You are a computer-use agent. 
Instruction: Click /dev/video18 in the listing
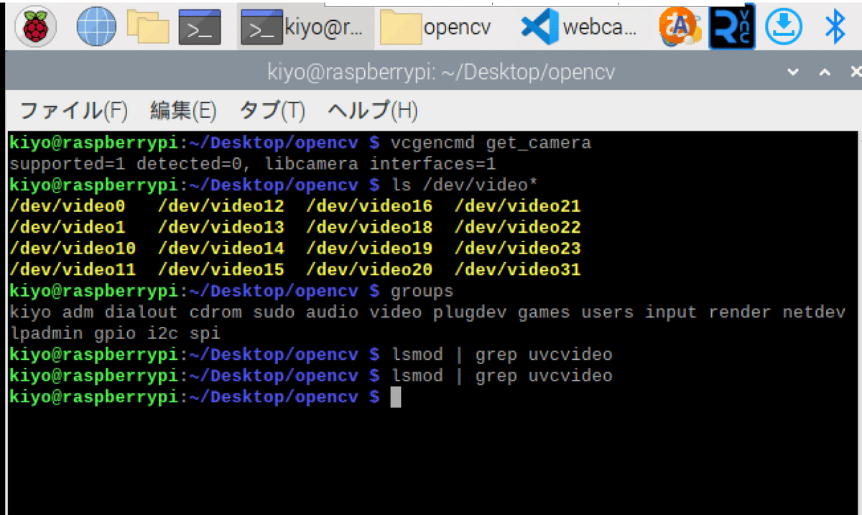click(369, 228)
